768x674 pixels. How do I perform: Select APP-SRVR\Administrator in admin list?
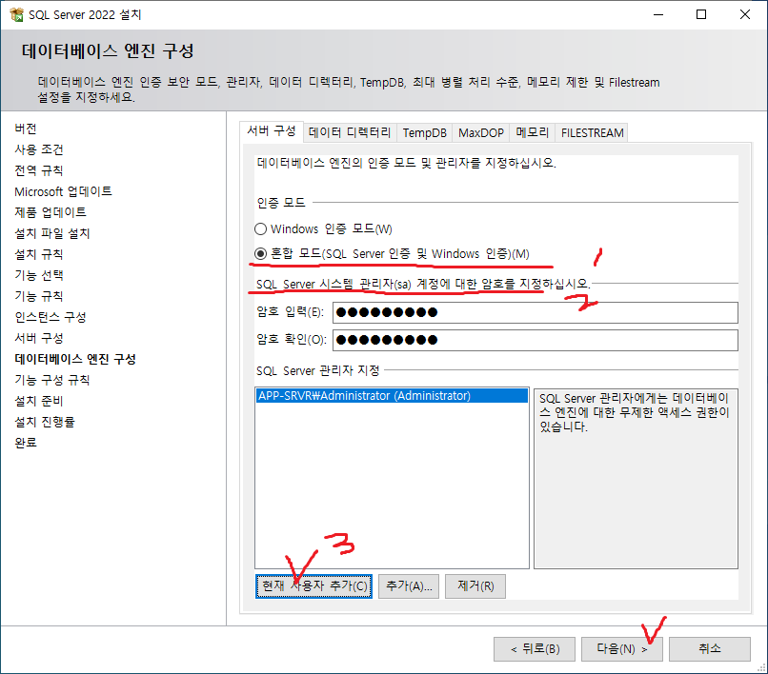(x=392, y=395)
